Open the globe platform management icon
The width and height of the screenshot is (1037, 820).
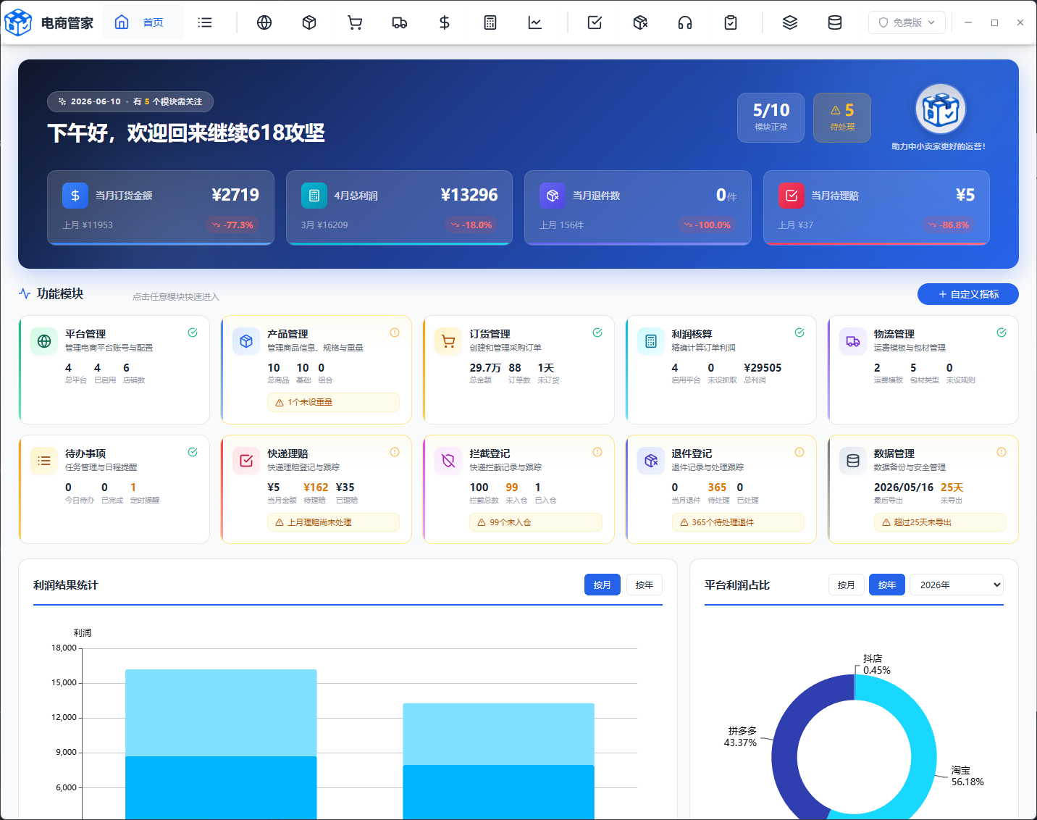[x=264, y=22]
